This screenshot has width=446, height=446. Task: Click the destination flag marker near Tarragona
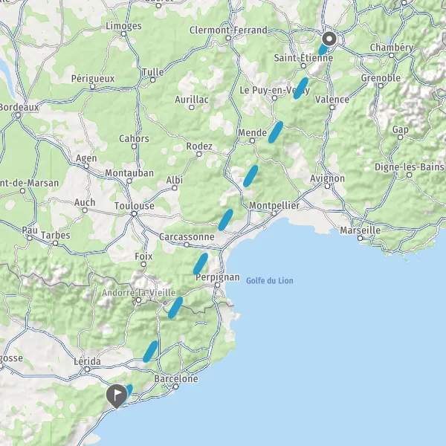[x=117, y=396]
